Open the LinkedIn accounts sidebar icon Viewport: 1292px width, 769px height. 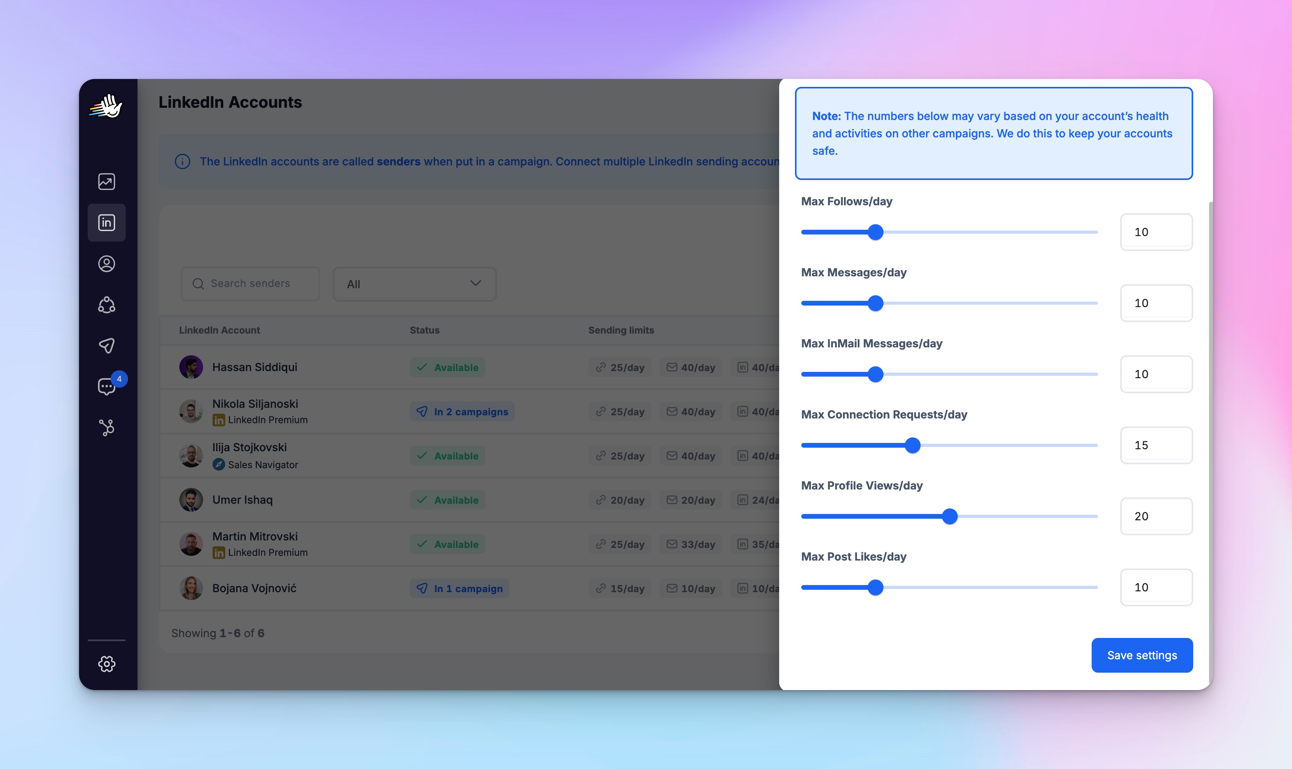106,222
